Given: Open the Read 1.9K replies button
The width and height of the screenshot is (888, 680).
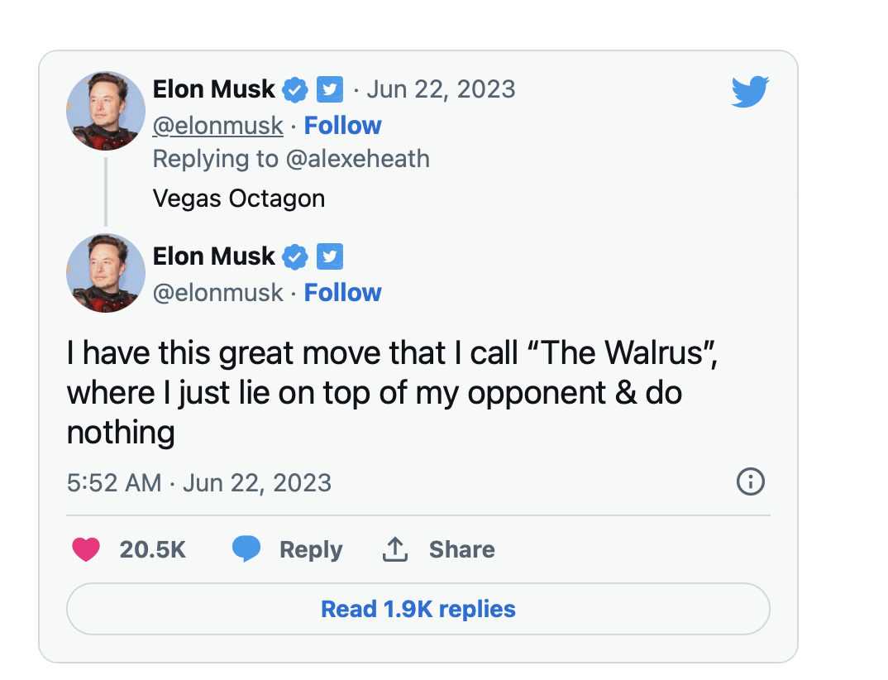Looking at the screenshot, I should click(x=418, y=609).
